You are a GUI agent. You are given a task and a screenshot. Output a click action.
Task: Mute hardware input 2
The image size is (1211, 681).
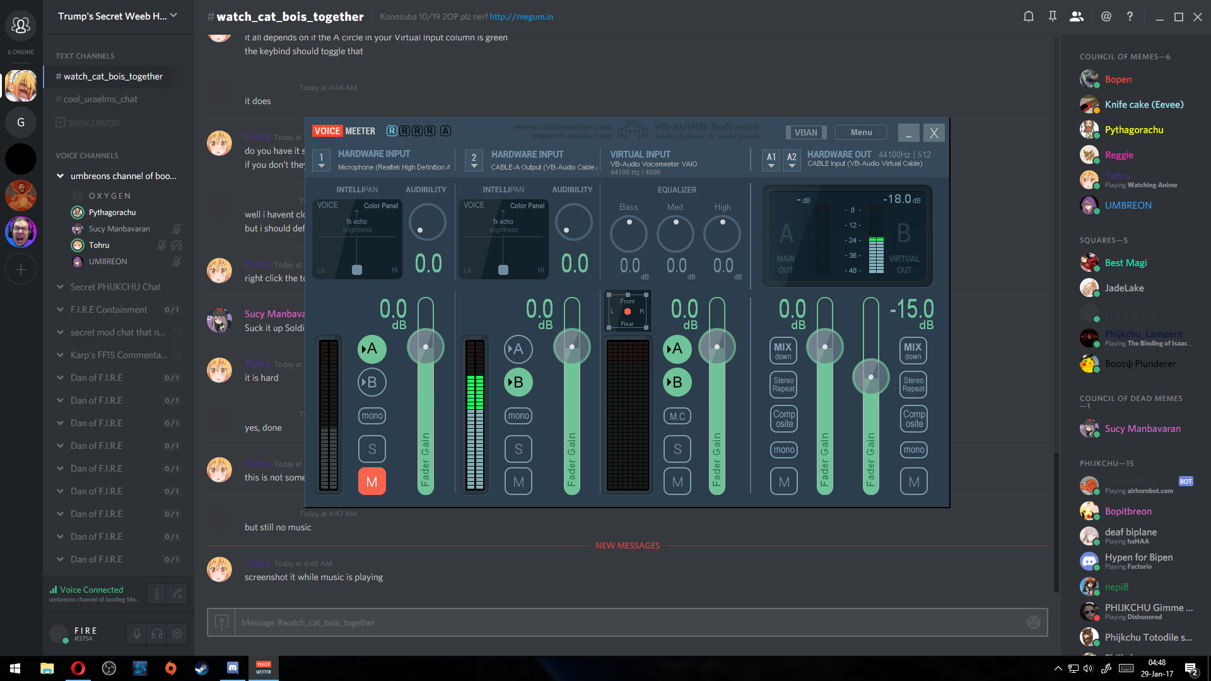click(518, 482)
